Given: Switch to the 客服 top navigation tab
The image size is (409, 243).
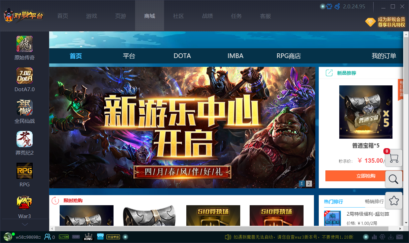Looking at the screenshot, I should (x=265, y=16).
